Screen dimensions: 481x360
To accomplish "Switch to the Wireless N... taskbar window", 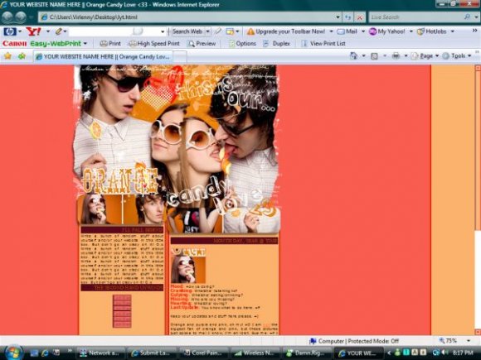I will (x=255, y=353).
